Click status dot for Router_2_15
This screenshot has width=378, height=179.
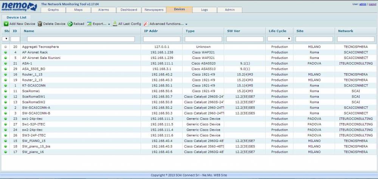6,80
